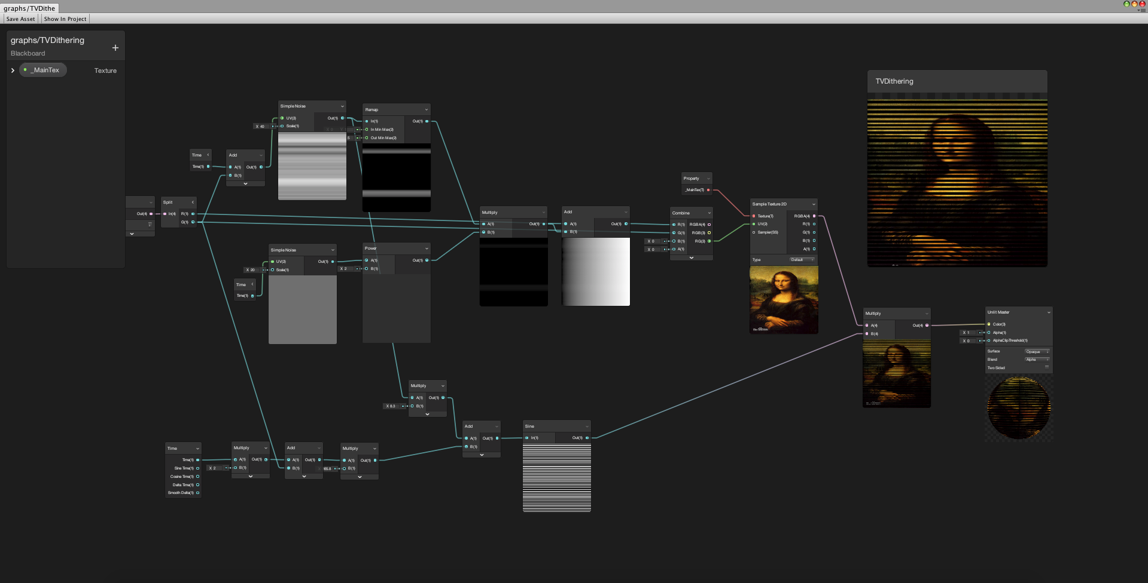Open the Surface dropdown set to Opaque
This screenshot has height=583, width=1148.
[x=1037, y=351]
